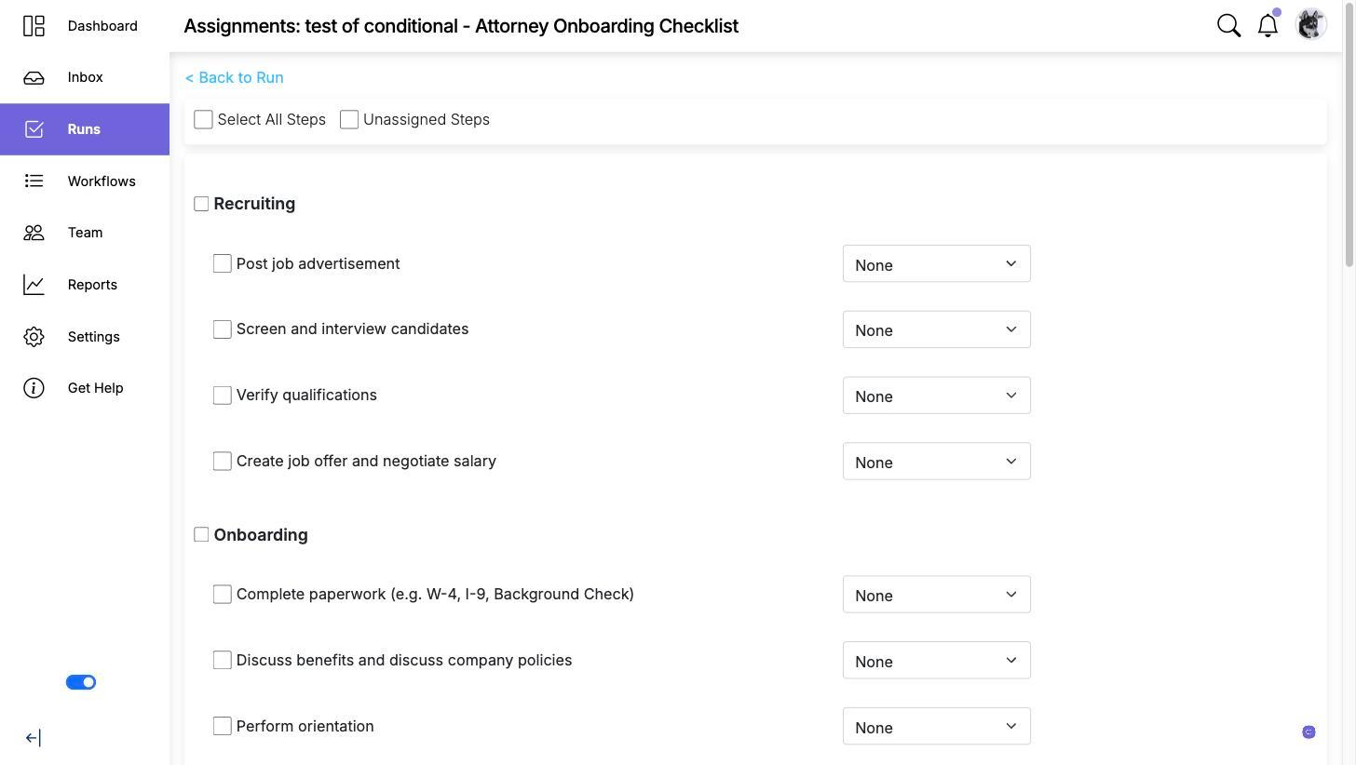Open assignee dropdown for Screen and interview candidates
1356x765 pixels.
coord(936,329)
